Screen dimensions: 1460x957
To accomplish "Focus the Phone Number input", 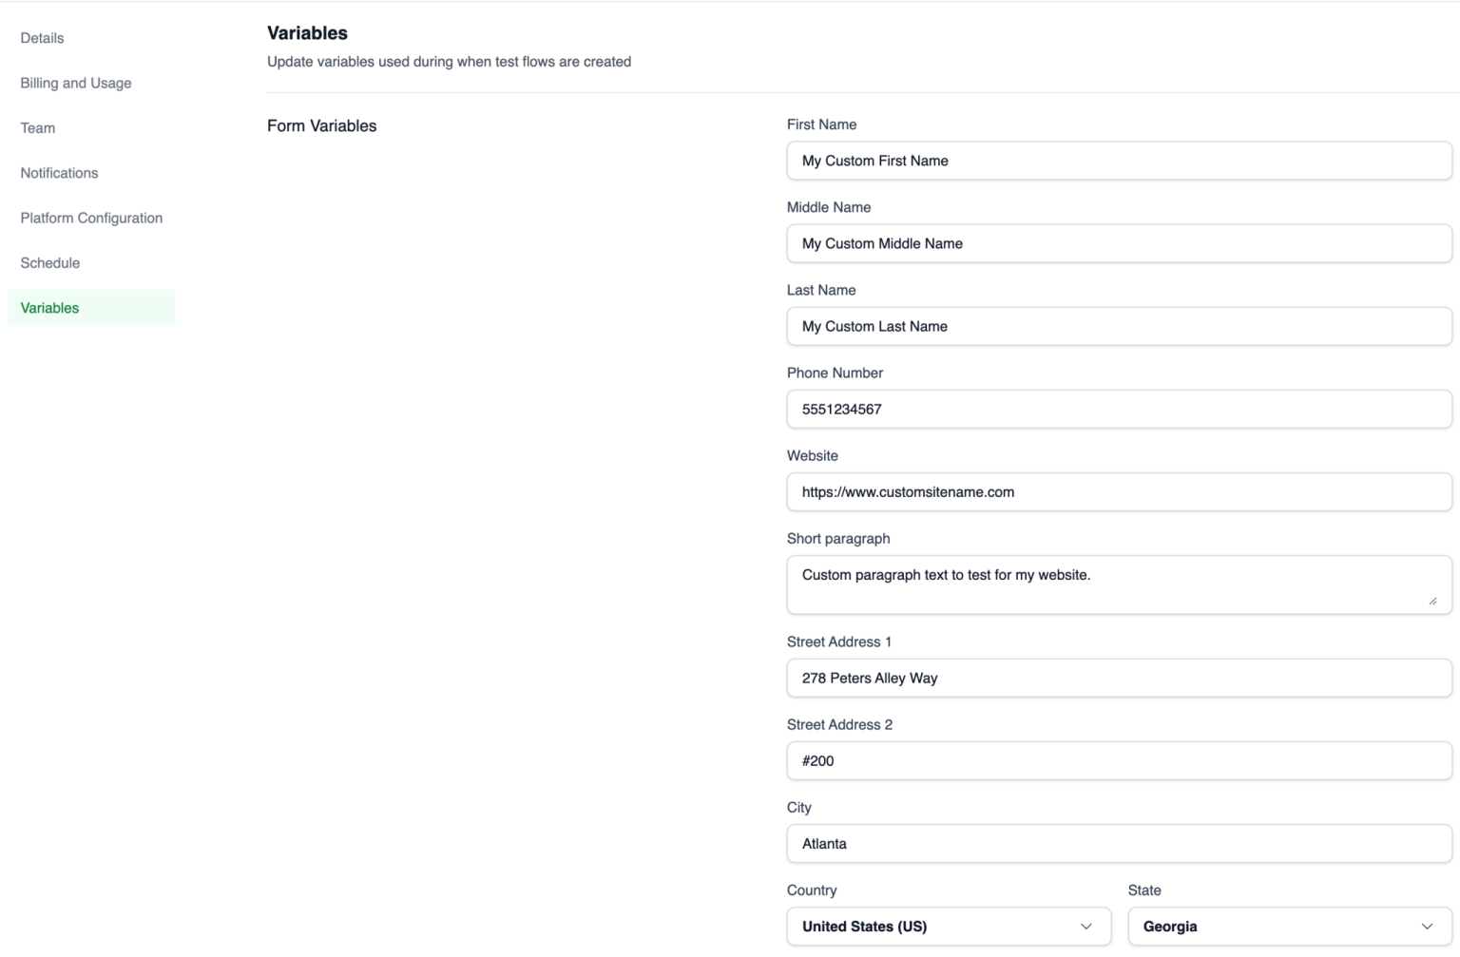I will click(x=1119, y=409).
